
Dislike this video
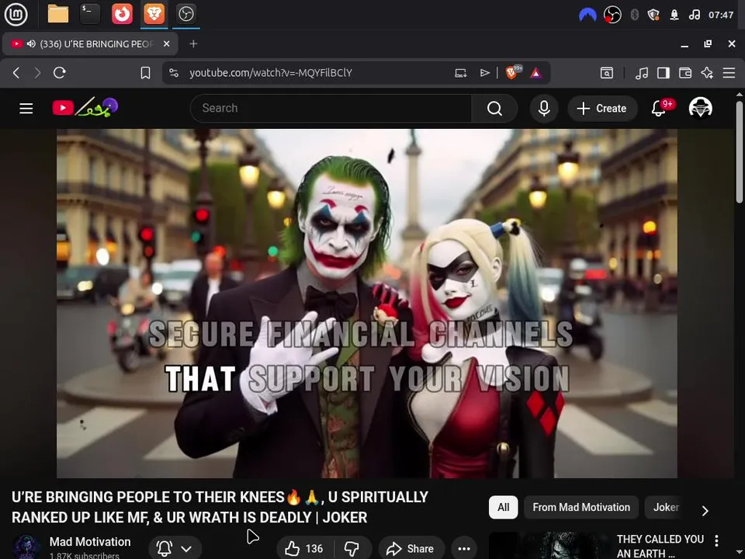pos(352,549)
